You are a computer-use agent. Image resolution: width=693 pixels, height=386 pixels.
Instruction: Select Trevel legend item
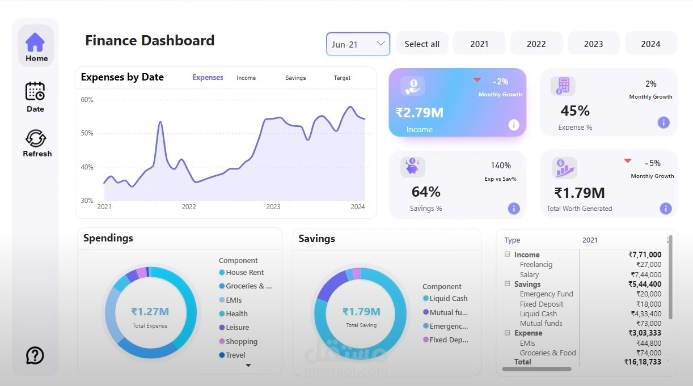pyautogui.click(x=233, y=355)
